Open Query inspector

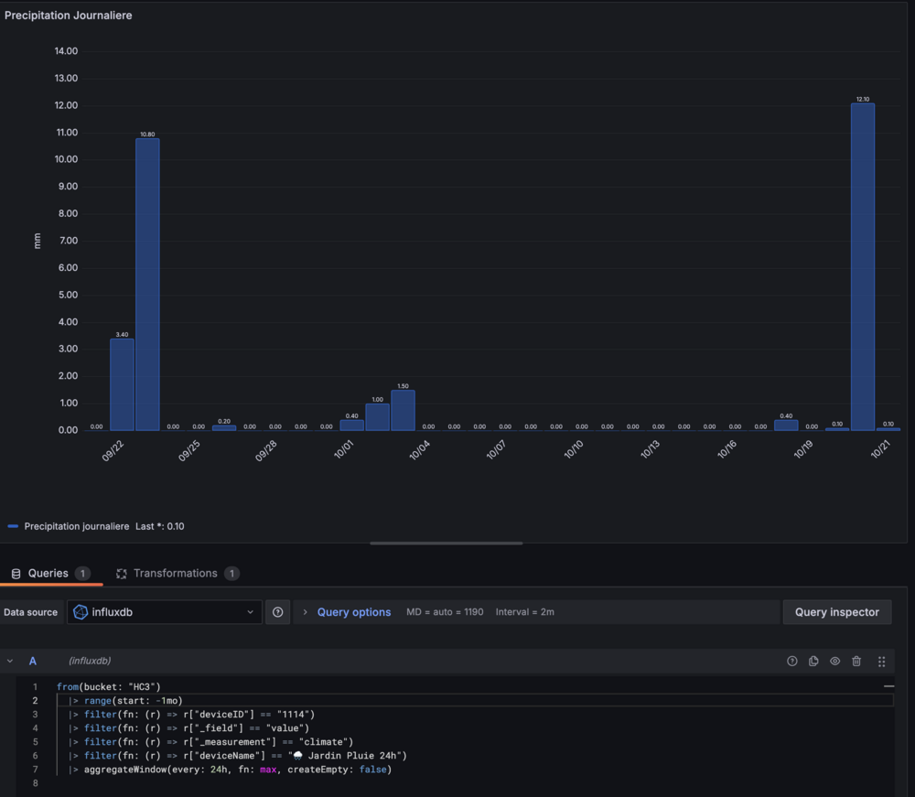pyautogui.click(x=836, y=612)
